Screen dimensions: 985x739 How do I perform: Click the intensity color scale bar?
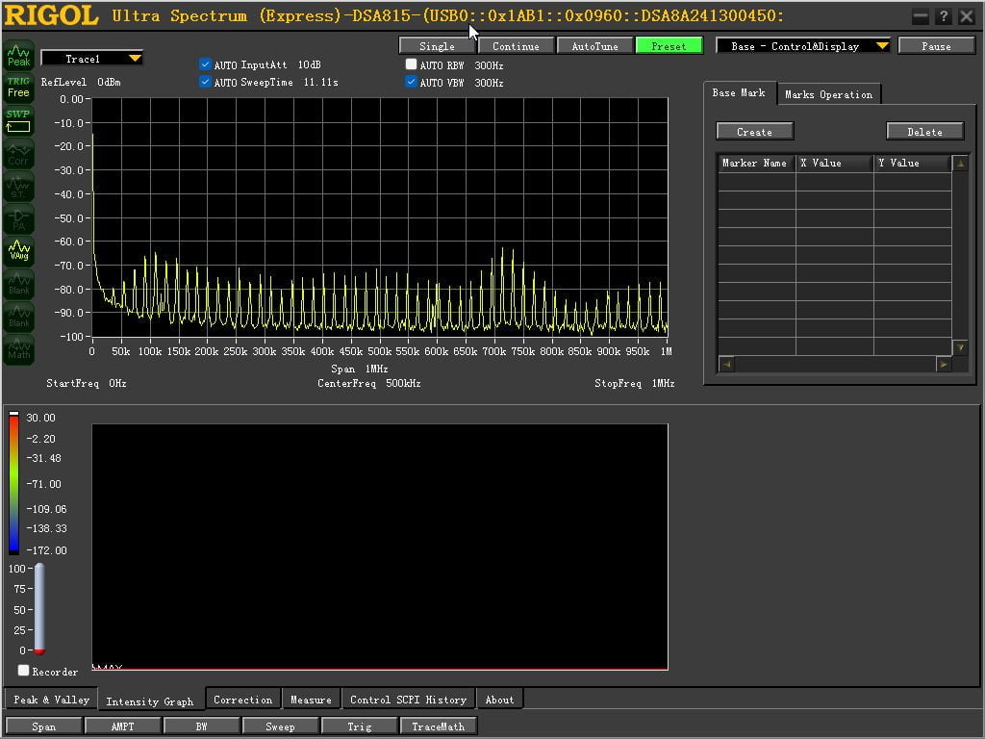coord(13,483)
